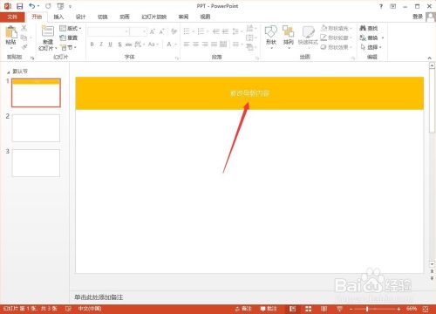Viewport: 436px width, 314px height.
Task: Switch to the 动画 (Animations) tab
Action: point(125,17)
